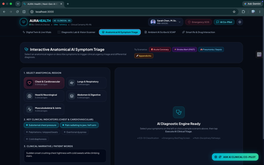Select the Chest & Cardiovascular region
The width and height of the screenshot is (264, 165).
(x=44, y=83)
